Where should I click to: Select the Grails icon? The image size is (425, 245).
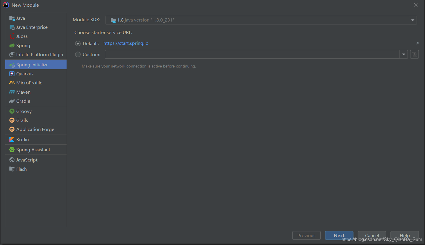[12, 120]
